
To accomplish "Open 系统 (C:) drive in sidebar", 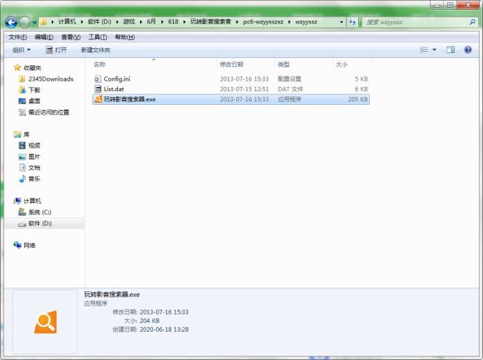I will [40, 212].
